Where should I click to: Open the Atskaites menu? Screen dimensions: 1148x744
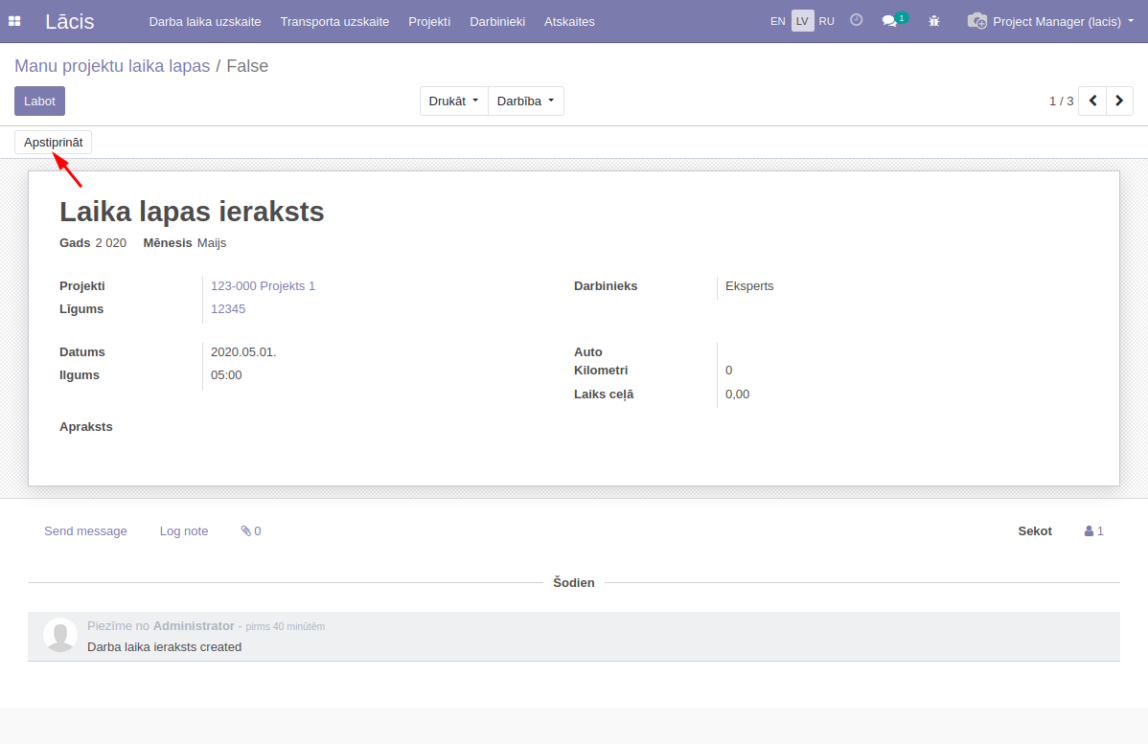coord(569,21)
